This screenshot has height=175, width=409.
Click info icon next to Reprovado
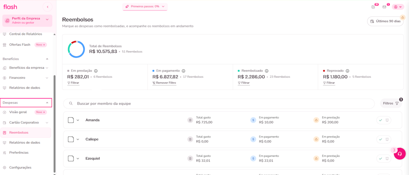(348, 71)
